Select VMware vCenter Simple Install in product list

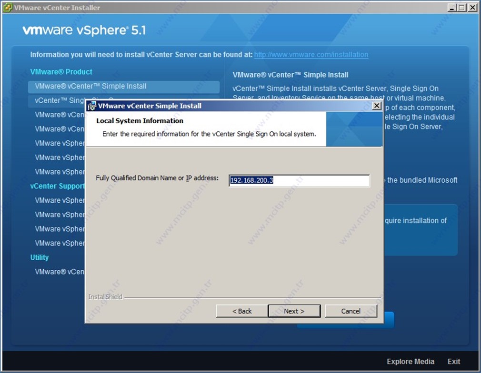(x=124, y=87)
